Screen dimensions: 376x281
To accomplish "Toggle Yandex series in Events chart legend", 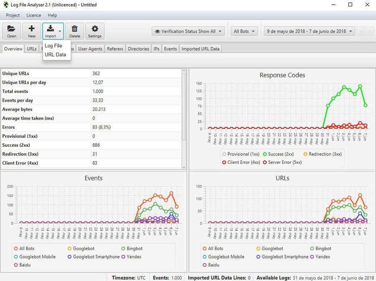I will (x=132, y=256).
